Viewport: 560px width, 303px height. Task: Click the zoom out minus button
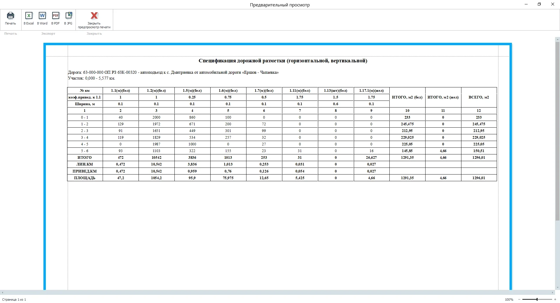point(519,300)
